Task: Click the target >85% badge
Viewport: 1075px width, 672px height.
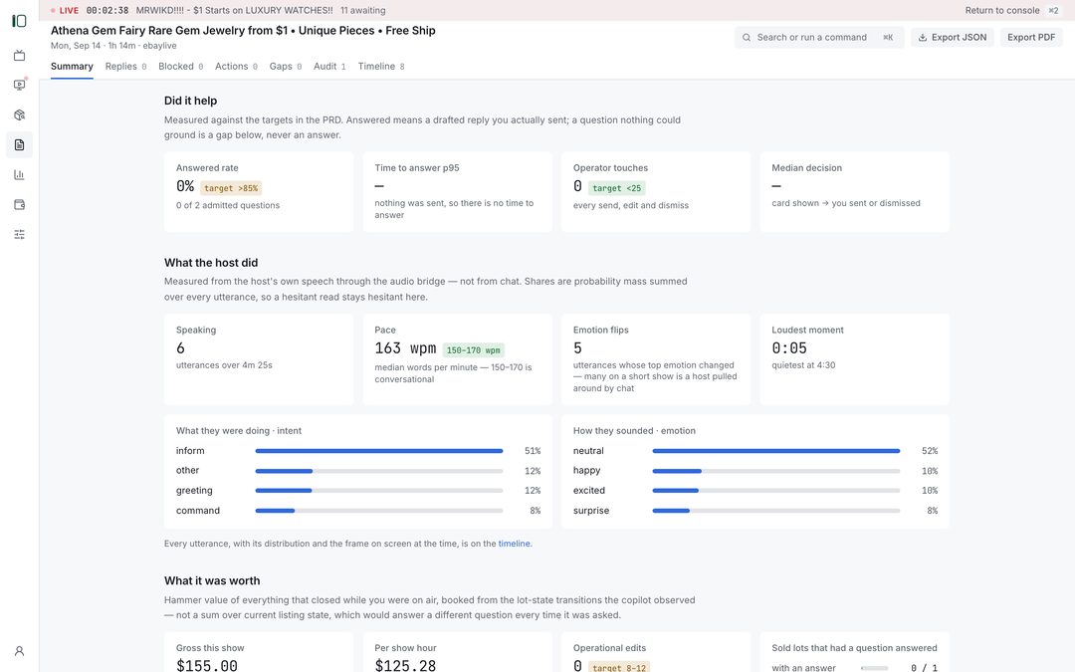Action: (x=231, y=188)
